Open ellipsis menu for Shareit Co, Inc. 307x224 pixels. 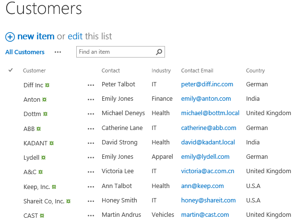pos(91,201)
